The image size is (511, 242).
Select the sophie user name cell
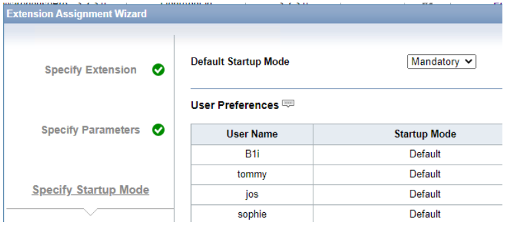tap(252, 214)
